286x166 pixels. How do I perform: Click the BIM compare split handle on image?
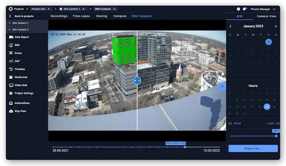tap(137, 81)
